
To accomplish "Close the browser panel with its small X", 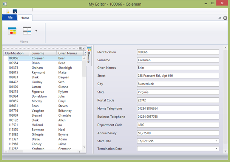I will [84, 48].
